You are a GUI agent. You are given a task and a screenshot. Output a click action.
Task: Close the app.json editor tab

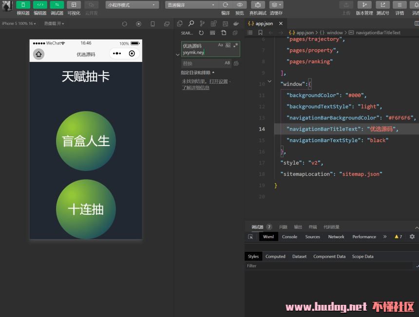click(x=281, y=23)
